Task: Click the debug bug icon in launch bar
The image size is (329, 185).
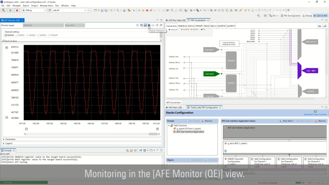Action: coord(10,10)
